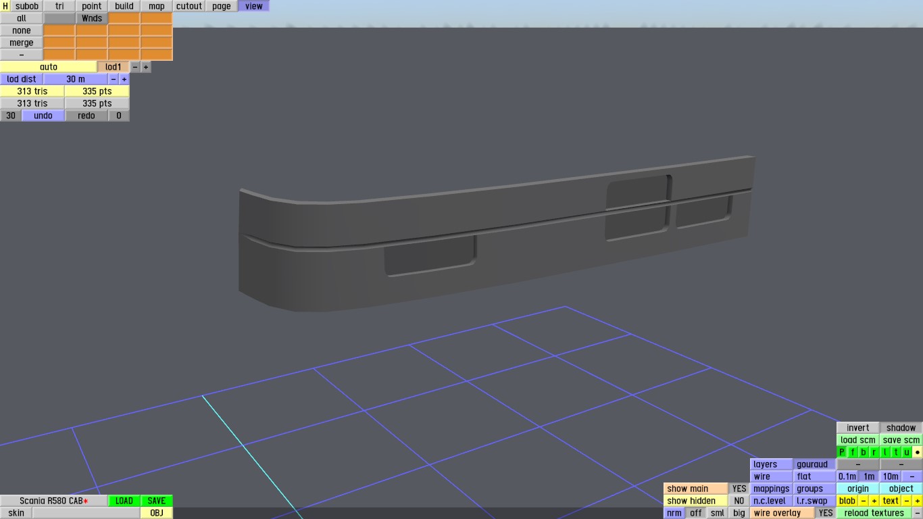Set grid scale to 10m
Image resolution: width=923 pixels, height=519 pixels.
coord(891,476)
